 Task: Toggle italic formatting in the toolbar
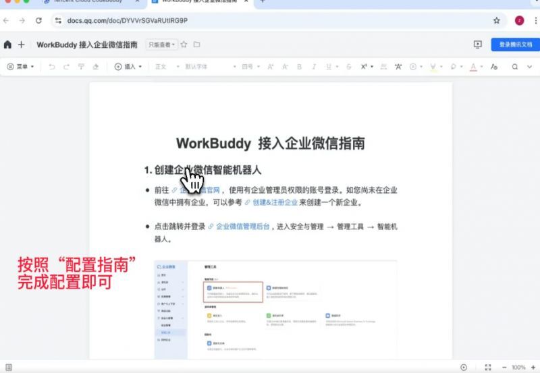[314, 67]
